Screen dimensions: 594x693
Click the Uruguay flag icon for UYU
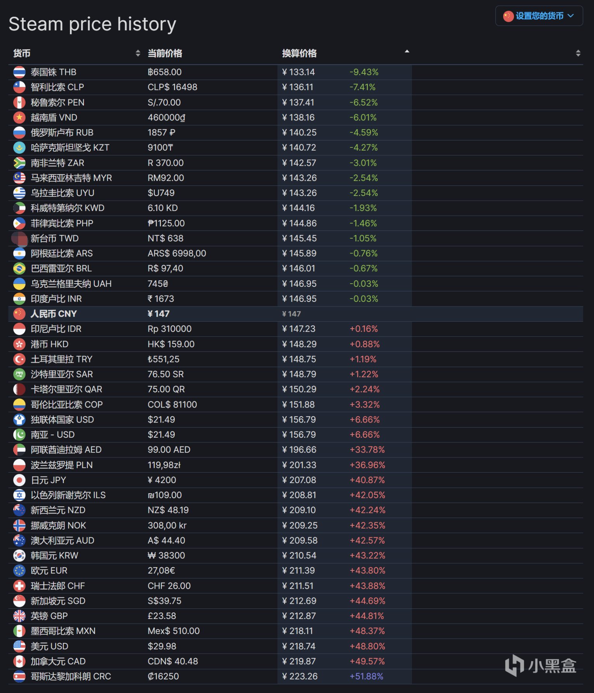tap(19, 193)
